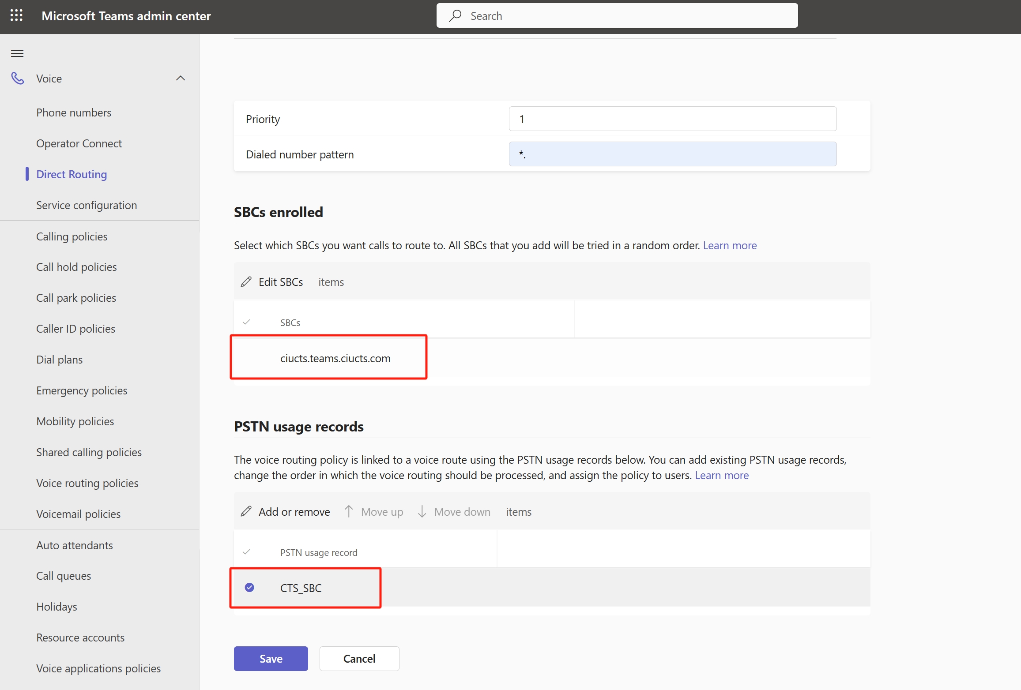
Task: Open Voicemail policies
Action: [x=78, y=514]
